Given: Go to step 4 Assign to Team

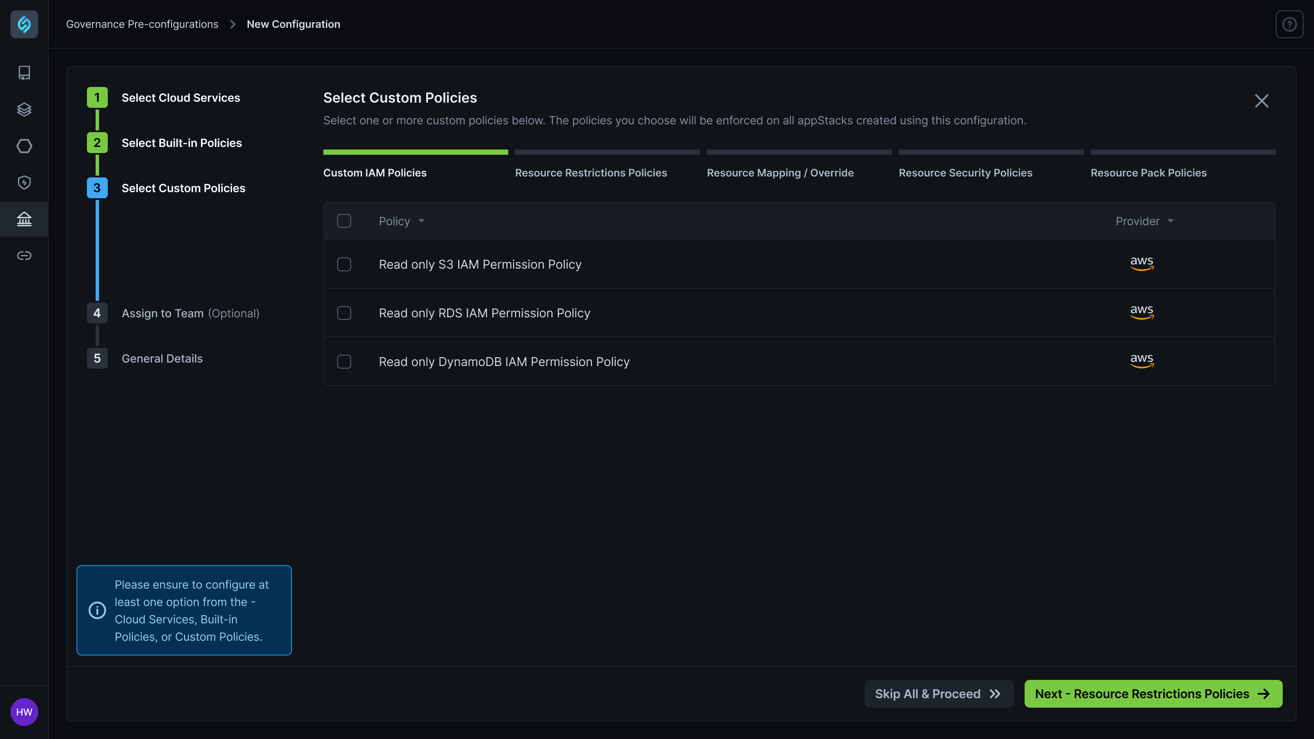Looking at the screenshot, I should (173, 313).
